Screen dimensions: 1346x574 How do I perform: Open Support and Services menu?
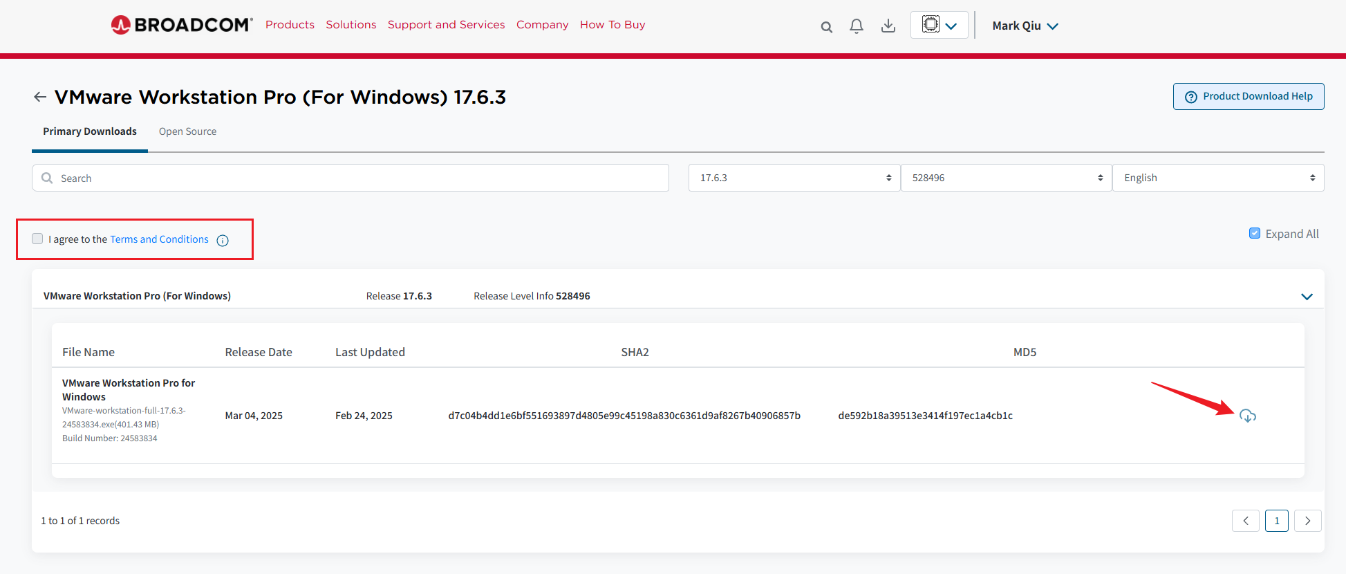click(446, 25)
